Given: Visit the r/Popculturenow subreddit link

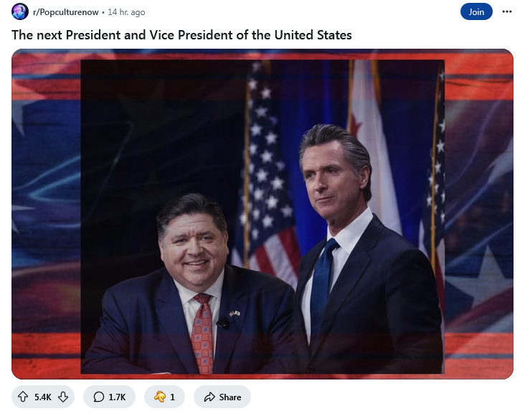Looking at the screenshot, I should tap(66, 12).
